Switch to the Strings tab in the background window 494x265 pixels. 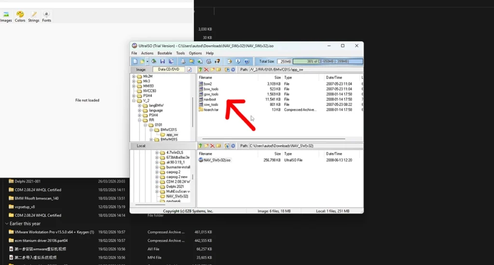pyautogui.click(x=34, y=17)
